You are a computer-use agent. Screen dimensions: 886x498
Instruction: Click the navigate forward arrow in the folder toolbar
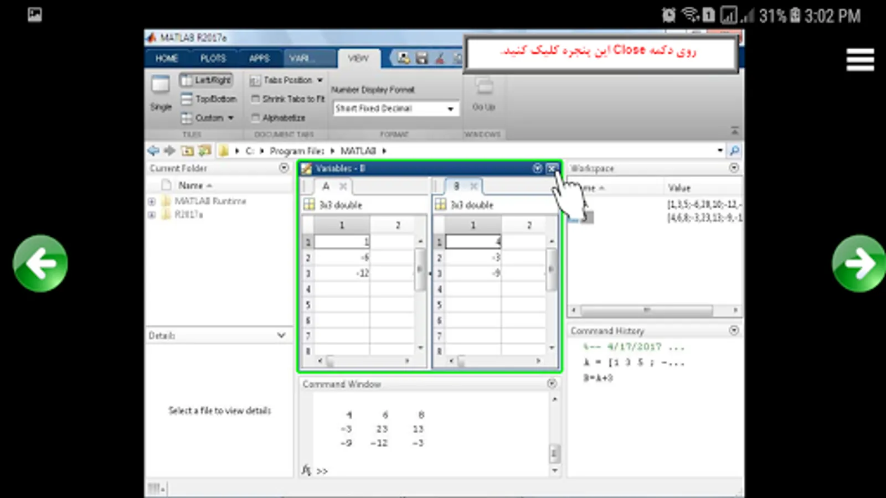[x=169, y=151]
